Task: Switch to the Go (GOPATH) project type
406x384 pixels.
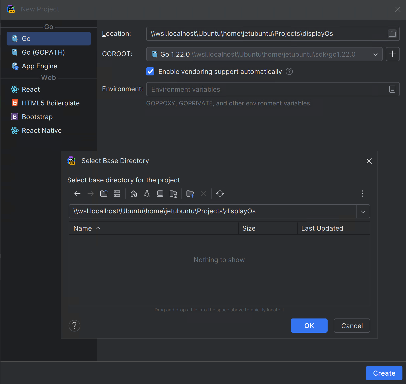Action: coord(43,52)
